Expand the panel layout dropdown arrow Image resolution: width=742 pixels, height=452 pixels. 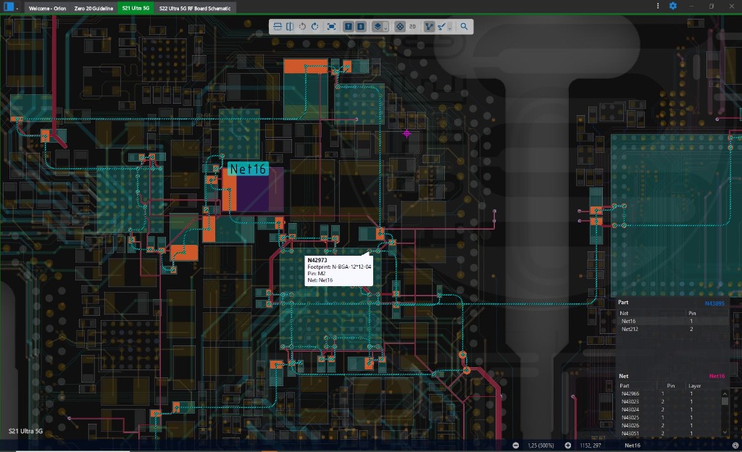pyautogui.click(x=17, y=8)
